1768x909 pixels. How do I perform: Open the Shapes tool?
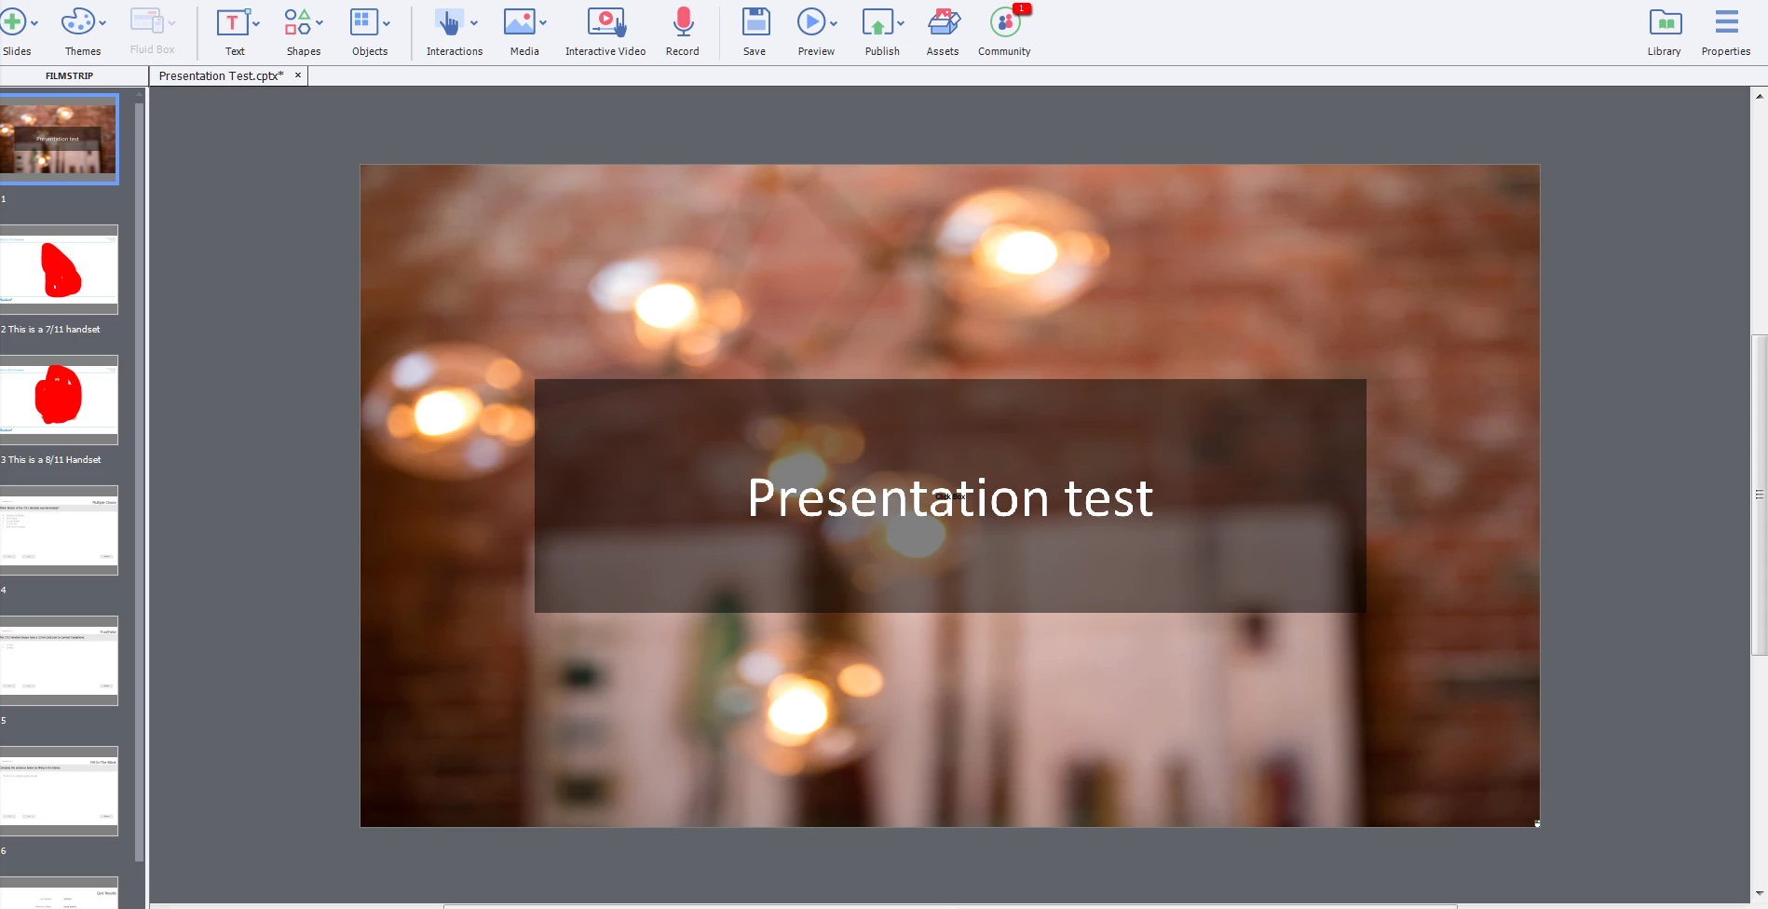click(297, 21)
